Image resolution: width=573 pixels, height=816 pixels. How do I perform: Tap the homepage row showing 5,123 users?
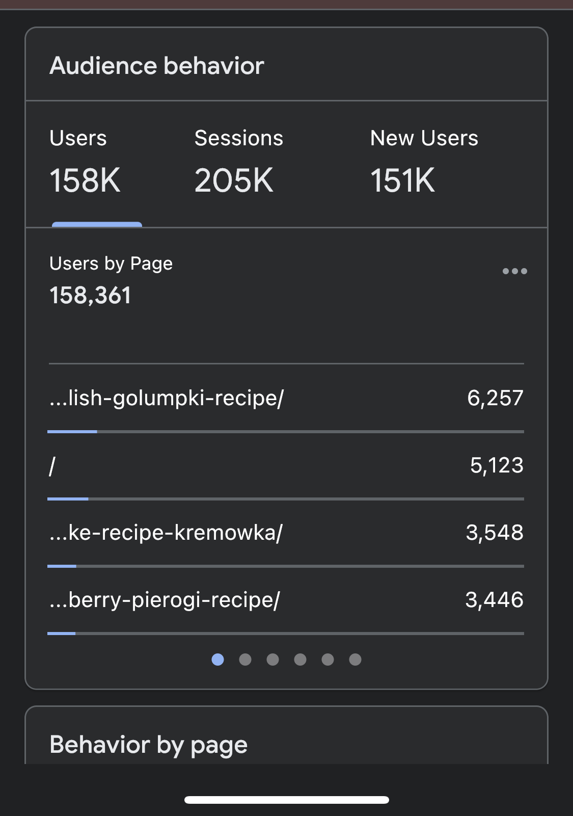click(285, 465)
